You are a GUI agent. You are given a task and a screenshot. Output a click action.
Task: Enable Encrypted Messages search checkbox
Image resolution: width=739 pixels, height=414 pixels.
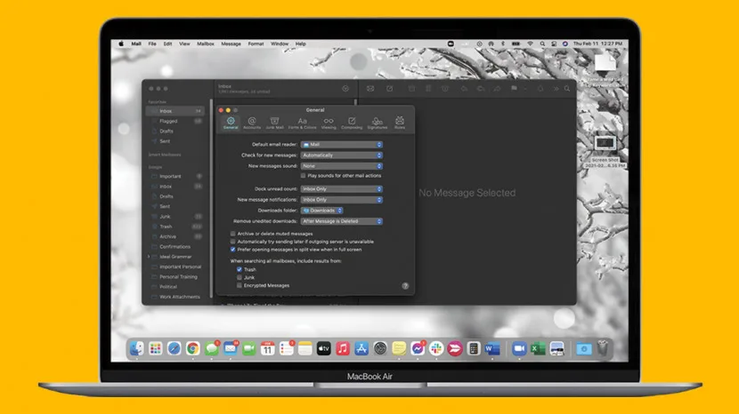coord(240,285)
